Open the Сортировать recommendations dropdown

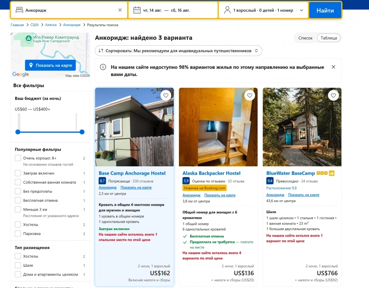tap(178, 50)
